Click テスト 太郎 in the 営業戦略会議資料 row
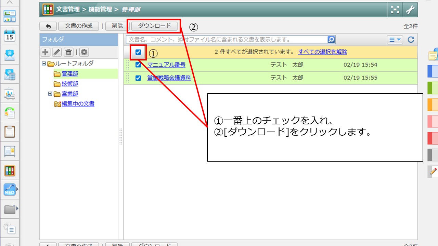Image resolution: width=438 pixels, height=246 pixels. (x=287, y=78)
